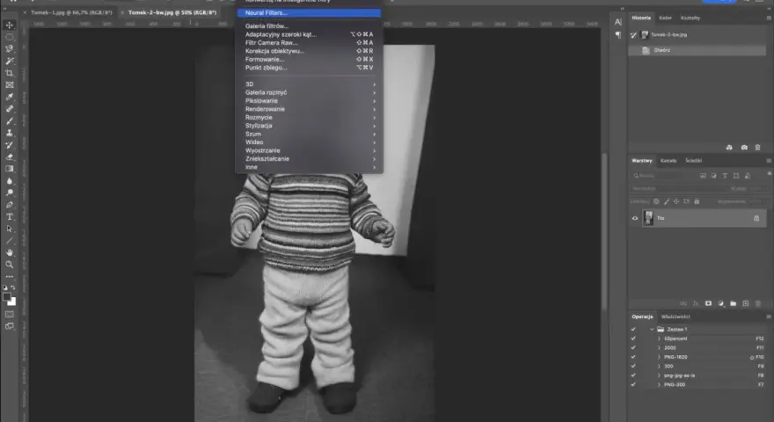The image size is (774, 422).
Task: Click the History panel trash icon
Action: point(757,148)
